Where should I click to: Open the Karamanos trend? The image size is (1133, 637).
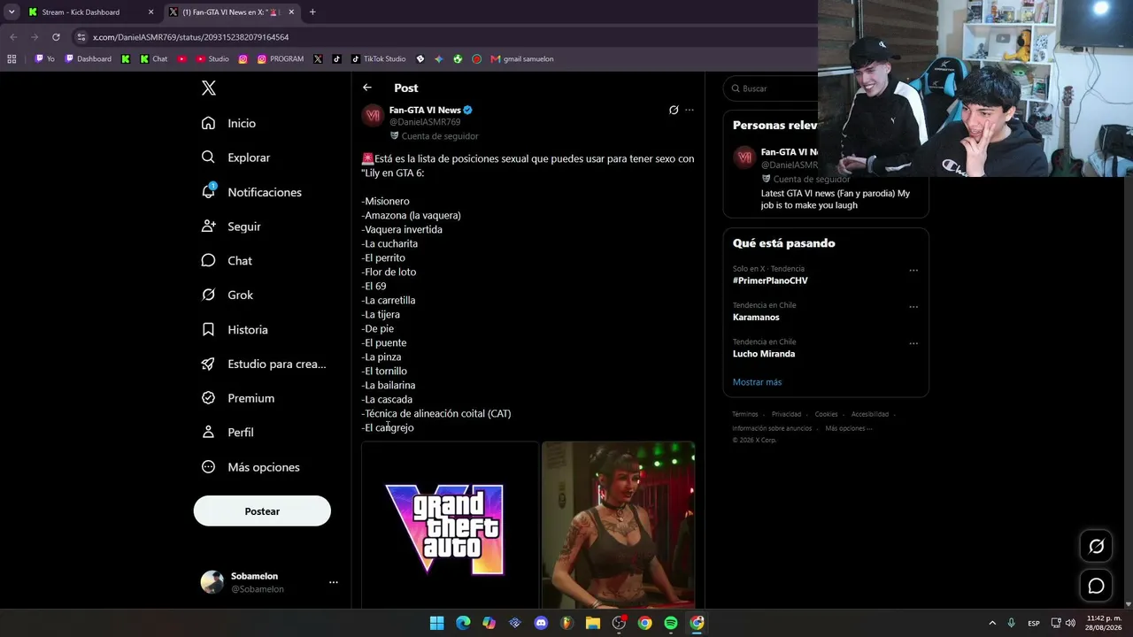click(756, 317)
